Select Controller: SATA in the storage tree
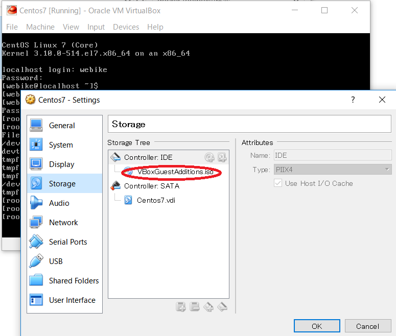396x336 pixels. pos(152,186)
